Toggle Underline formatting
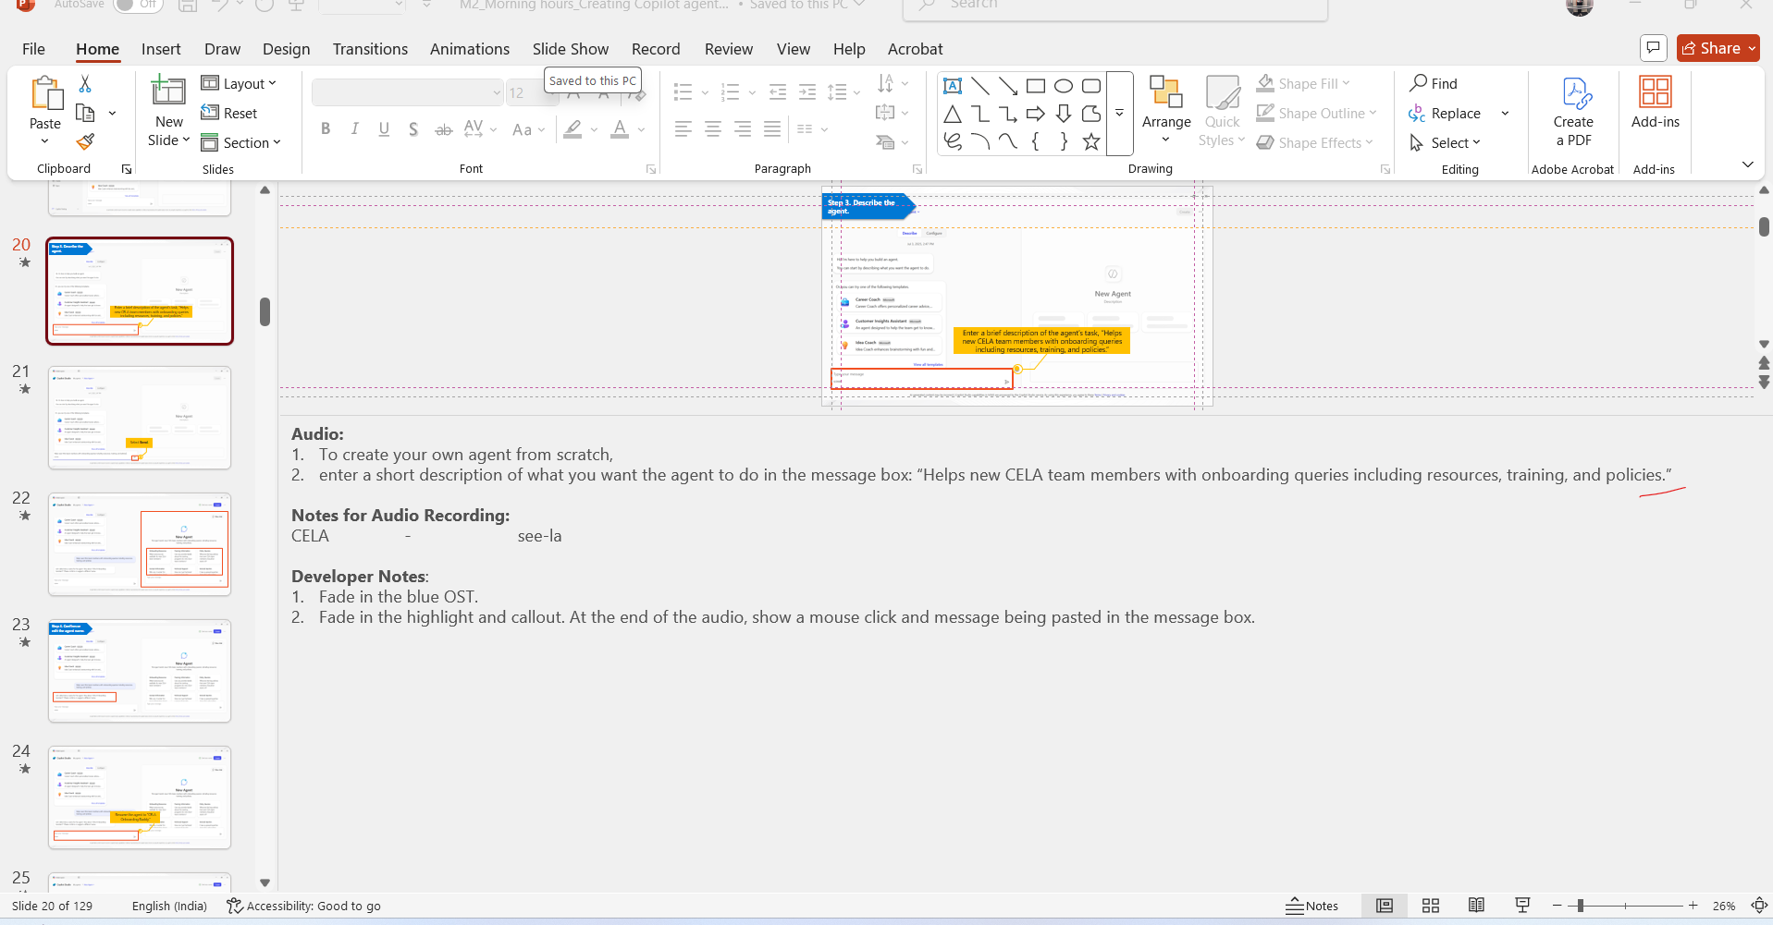 (384, 129)
